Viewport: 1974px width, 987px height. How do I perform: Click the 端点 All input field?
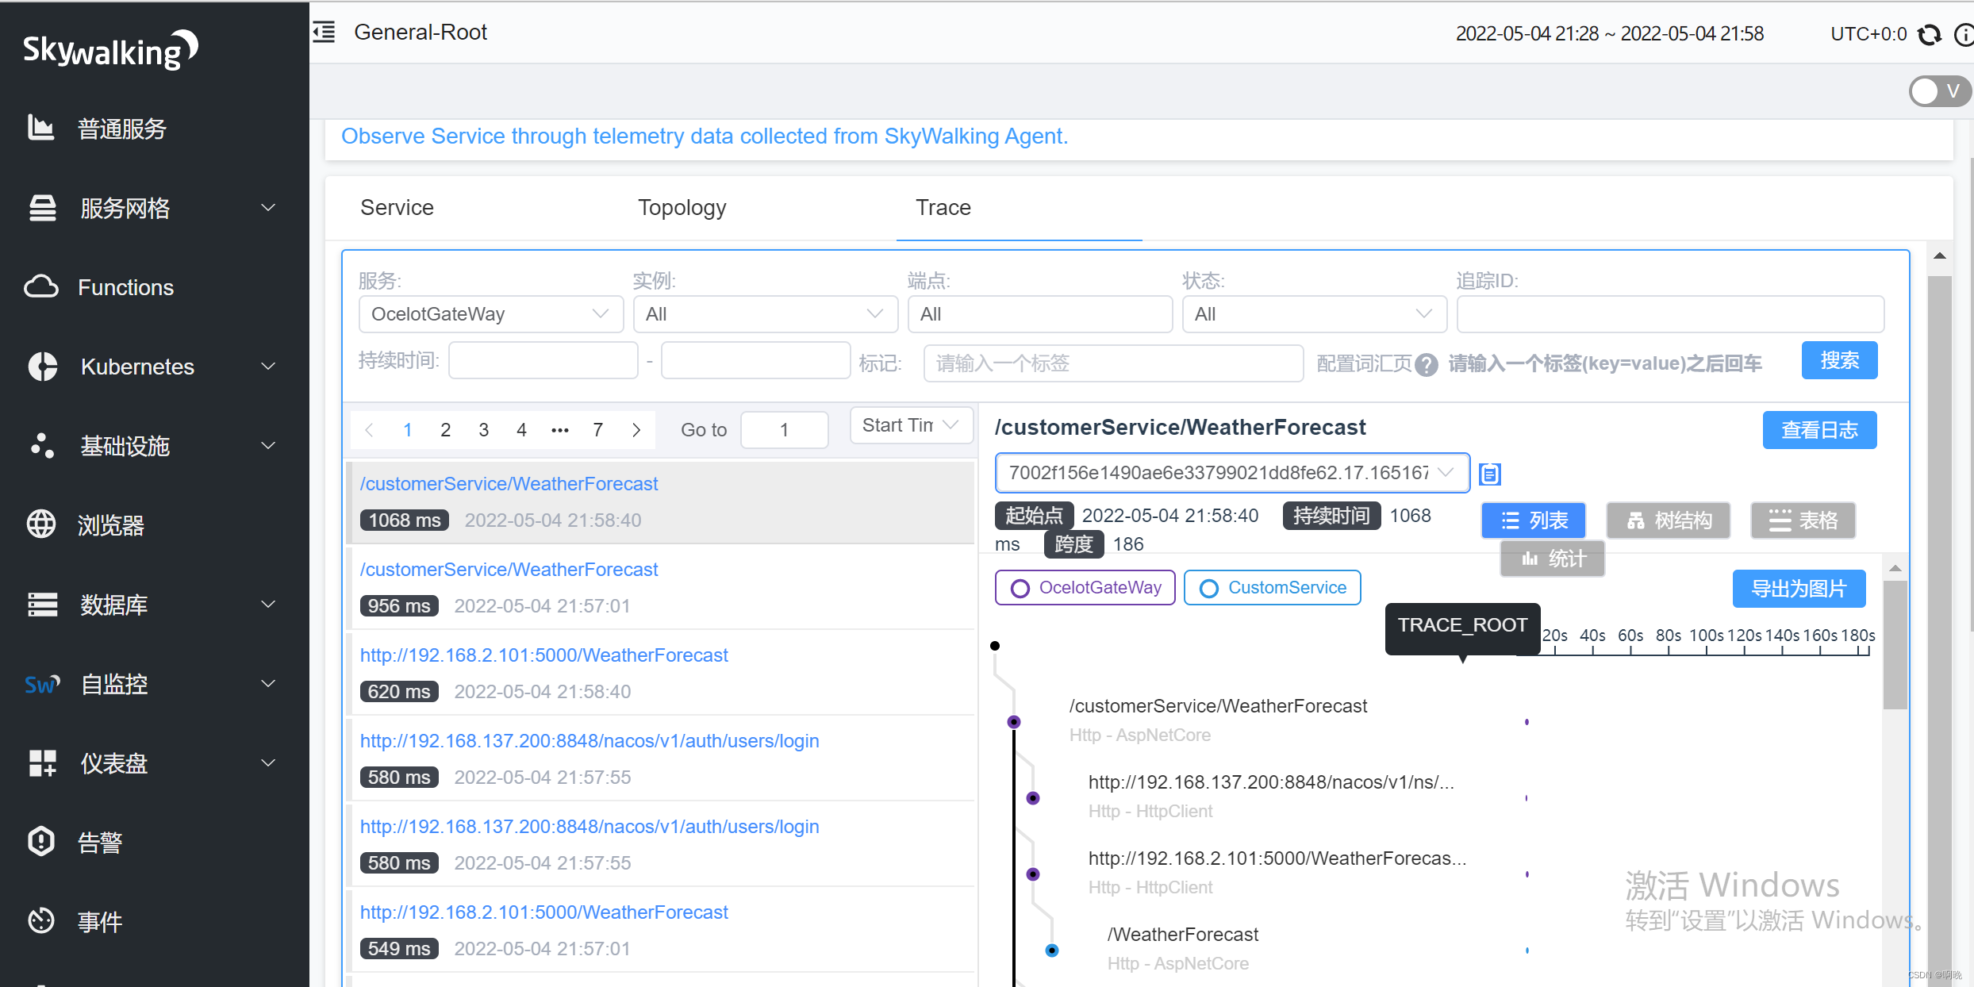pos(1040,314)
